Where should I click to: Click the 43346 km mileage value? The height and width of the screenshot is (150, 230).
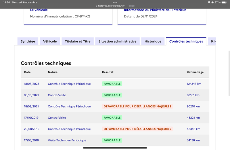[x=193, y=129]
